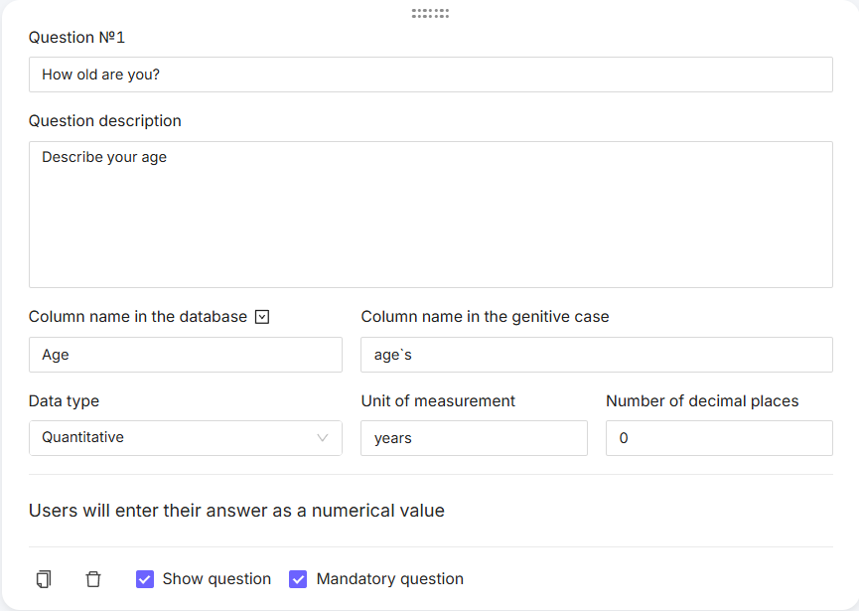
Task: Select the genitive case column name field
Action: click(596, 355)
